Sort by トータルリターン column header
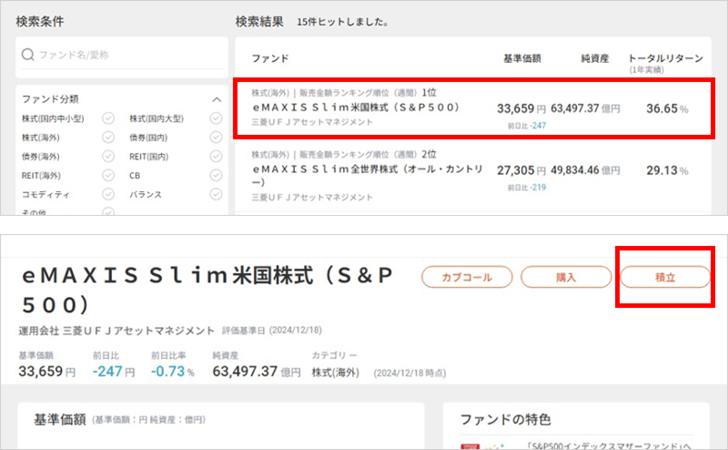The image size is (728, 450). [x=665, y=59]
